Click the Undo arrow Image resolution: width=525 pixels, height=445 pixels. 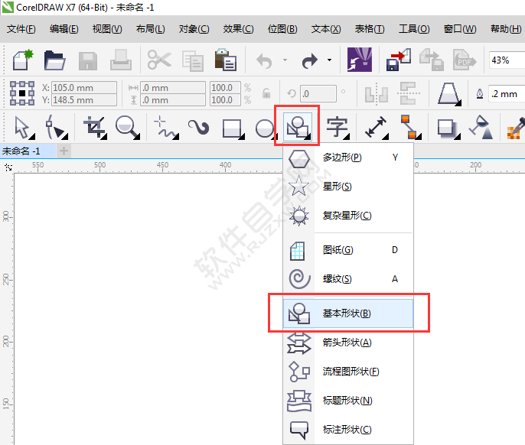point(264,61)
